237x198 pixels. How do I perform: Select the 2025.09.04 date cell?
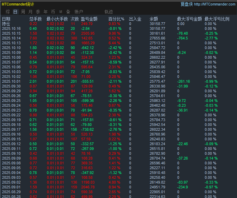(x=11, y=173)
